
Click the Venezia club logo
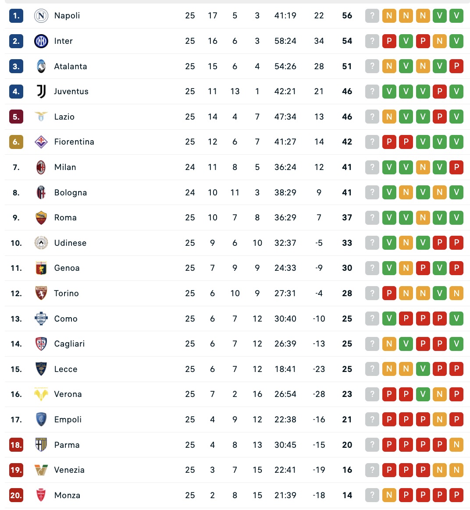coord(41,470)
